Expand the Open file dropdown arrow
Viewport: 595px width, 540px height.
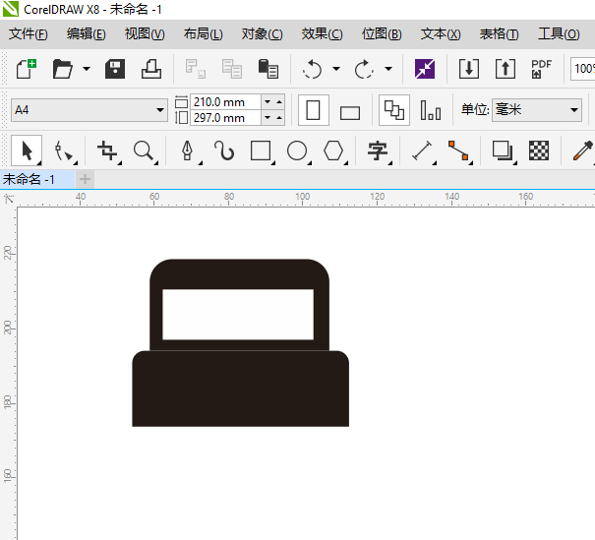87,69
